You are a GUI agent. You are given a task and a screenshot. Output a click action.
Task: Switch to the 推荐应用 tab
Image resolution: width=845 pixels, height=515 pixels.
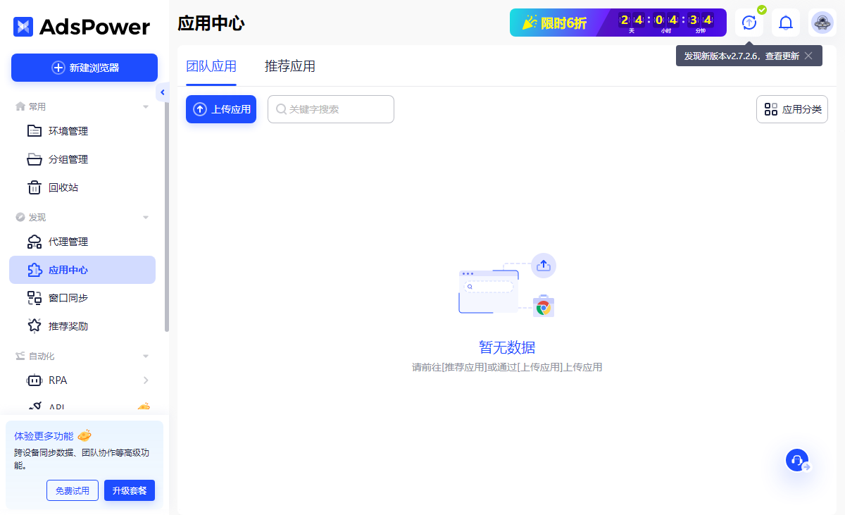(289, 66)
